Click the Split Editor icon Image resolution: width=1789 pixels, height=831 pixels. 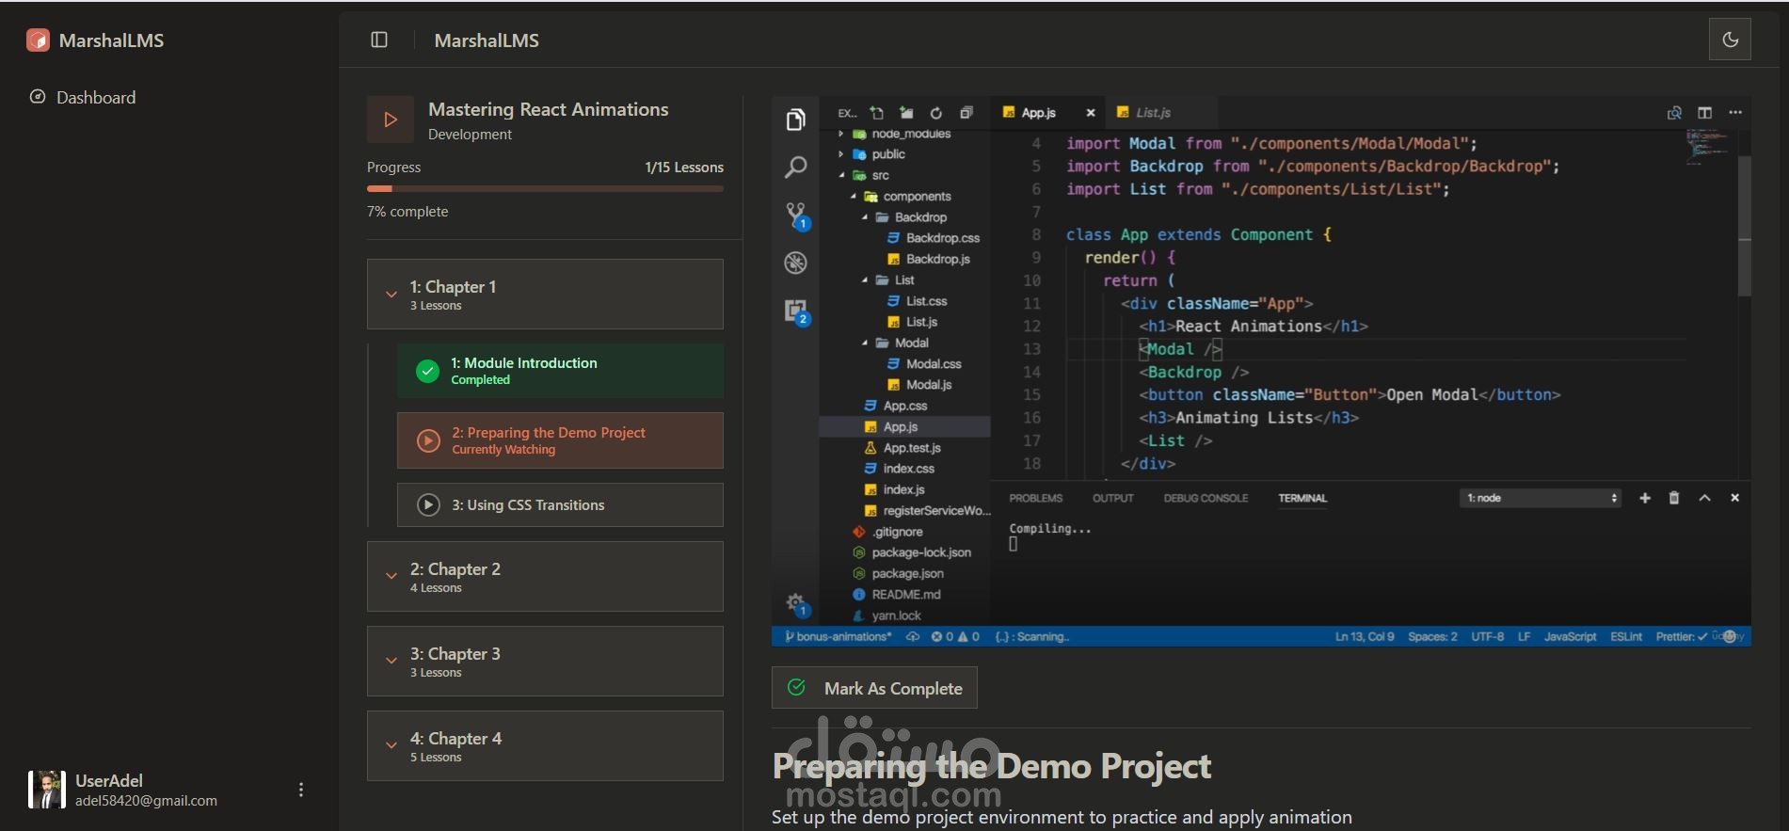click(x=1704, y=113)
